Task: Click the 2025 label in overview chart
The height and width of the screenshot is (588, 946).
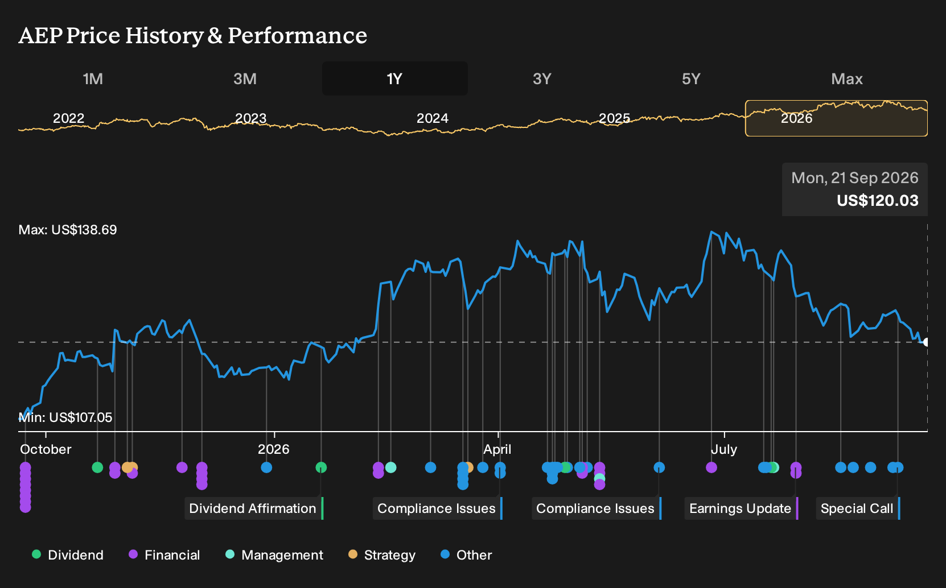Action: click(x=614, y=118)
